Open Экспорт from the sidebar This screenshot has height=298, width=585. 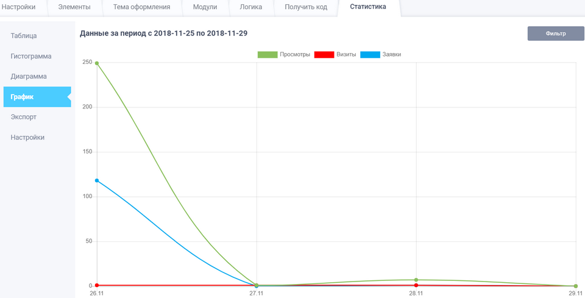click(x=24, y=116)
